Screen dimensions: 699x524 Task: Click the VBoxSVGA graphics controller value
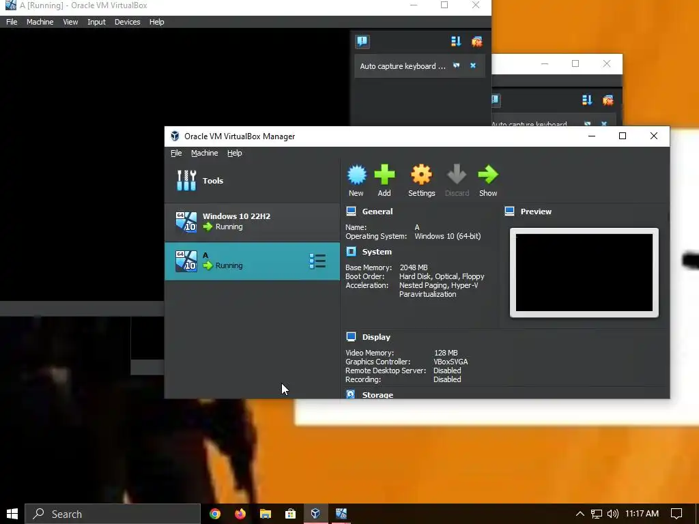[x=451, y=362]
